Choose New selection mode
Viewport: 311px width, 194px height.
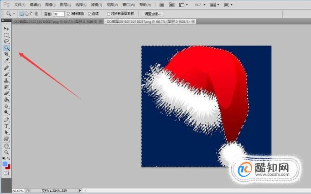(x=21, y=14)
